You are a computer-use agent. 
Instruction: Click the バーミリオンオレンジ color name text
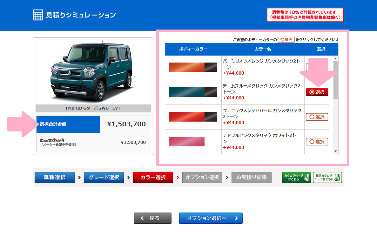coord(261,64)
